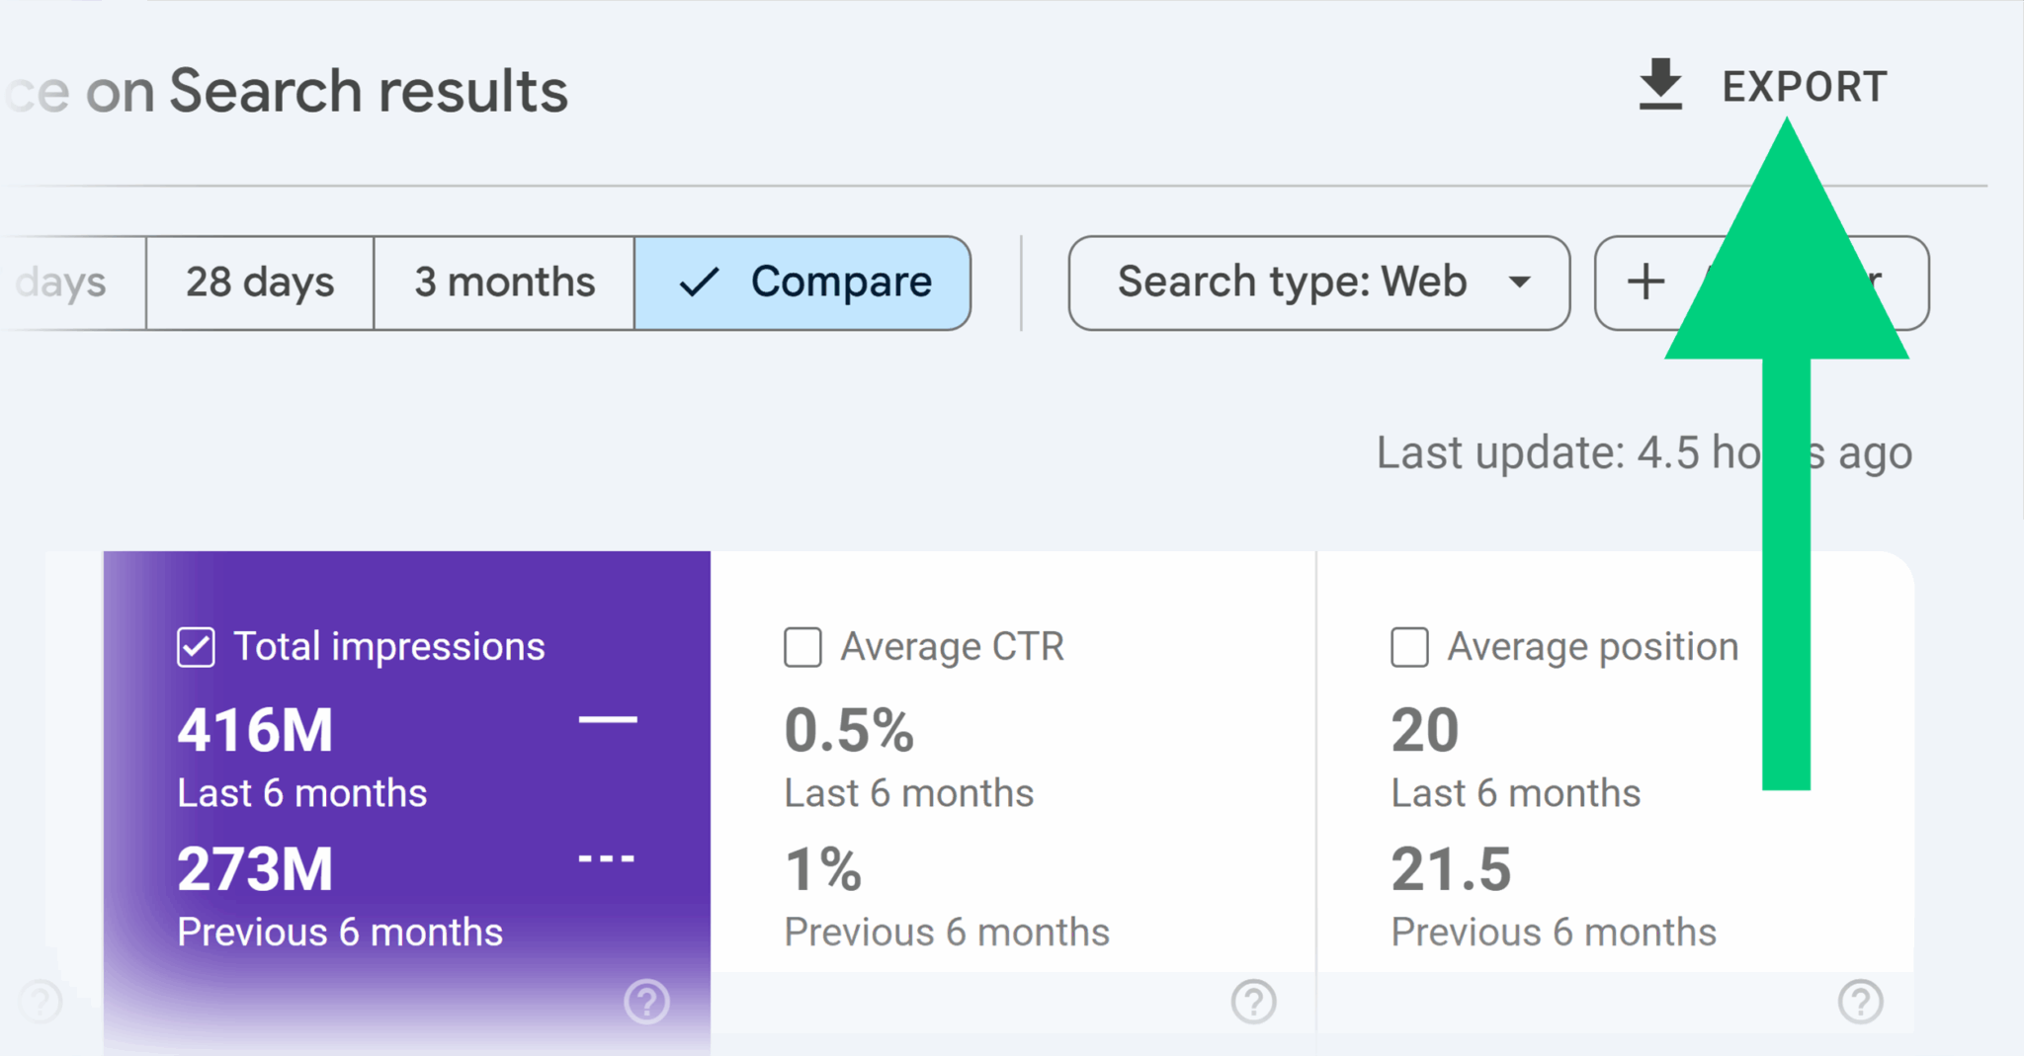The width and height of the screenshot is (2024, 1056).
Task: Click the 273M previous impressions value
Action: pyautogui.click(x=255, y=870)
